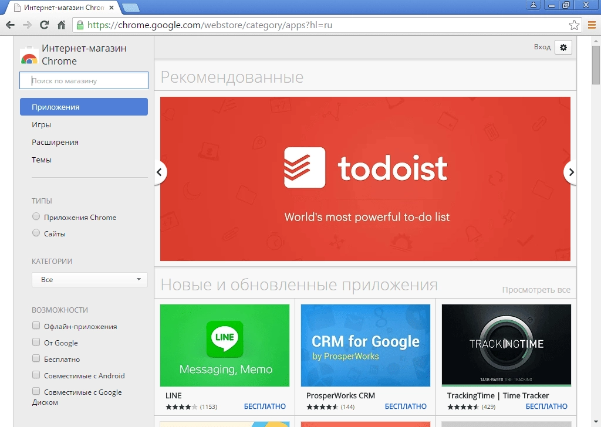
Task: Reload the page with the refresh icon
Action: coord(45,25)
